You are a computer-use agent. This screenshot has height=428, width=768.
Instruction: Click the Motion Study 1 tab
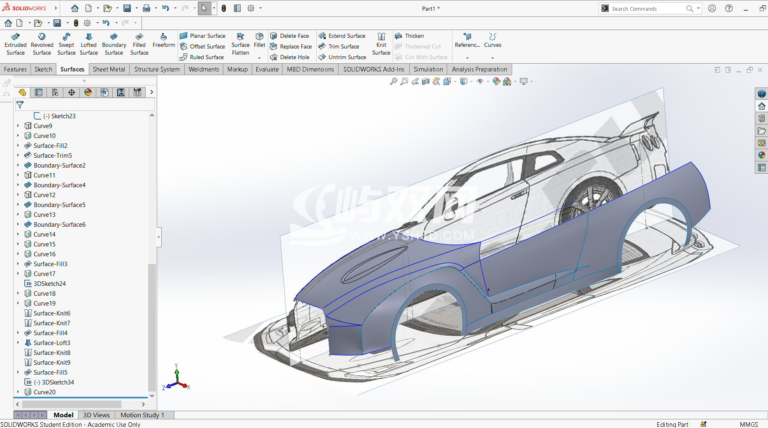[142, 415]
